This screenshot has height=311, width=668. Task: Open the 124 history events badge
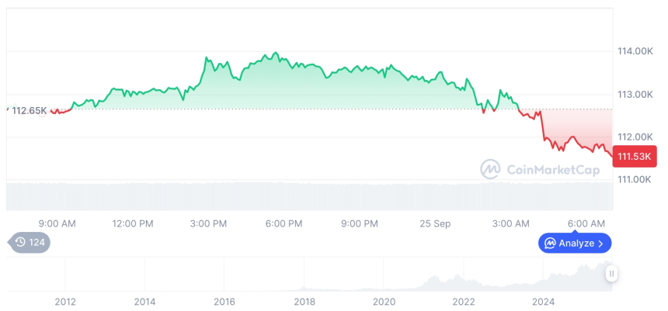29,243
